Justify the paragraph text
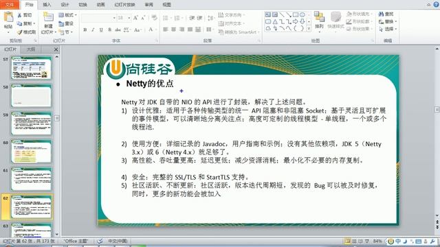The width and height of the screenshot is (440, 247). [x=190, y=30]
